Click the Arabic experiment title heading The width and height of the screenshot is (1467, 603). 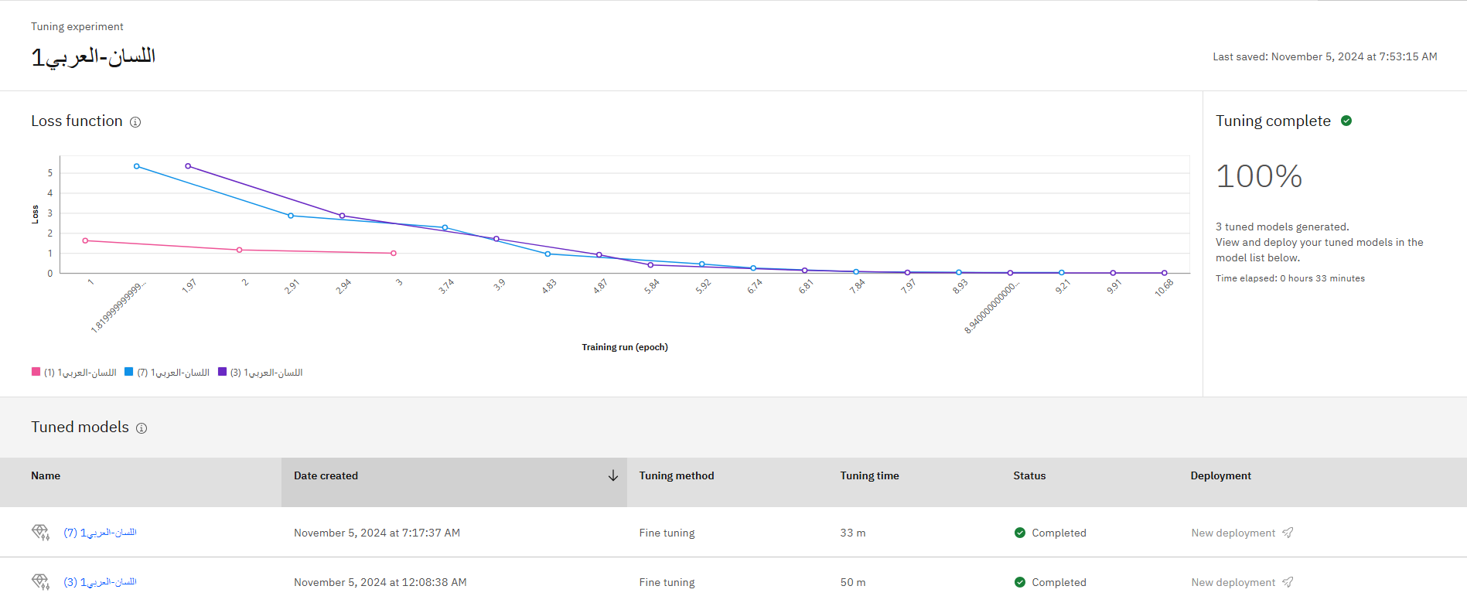tap(93, 56)
